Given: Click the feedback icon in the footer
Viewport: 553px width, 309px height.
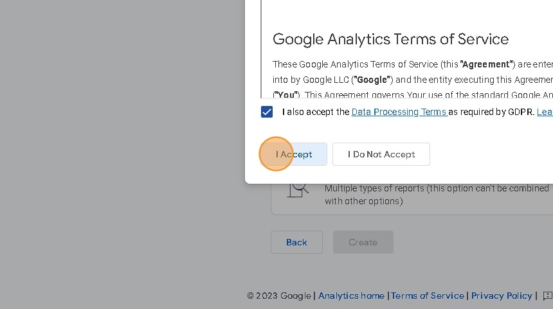Looking at the screenshot, I should (x=547, y=296).
